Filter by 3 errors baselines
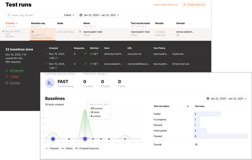252x160 pixels. click(x=15, y=83)
